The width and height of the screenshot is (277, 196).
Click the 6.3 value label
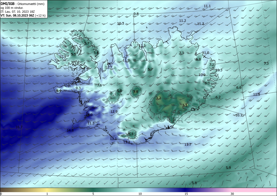coord(207,83)
